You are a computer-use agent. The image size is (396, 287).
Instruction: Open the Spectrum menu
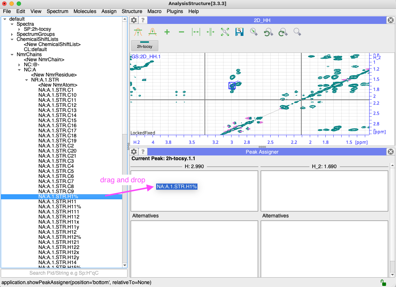pyautogui.click(x=57, y=11)
